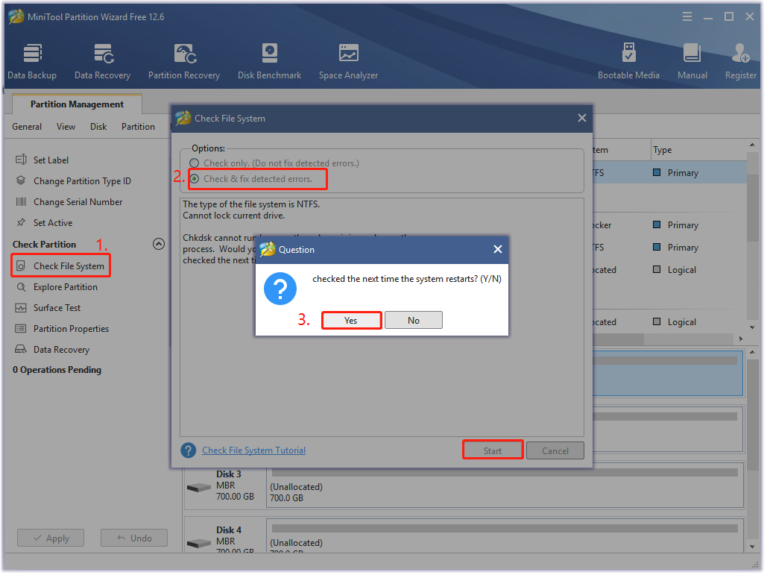Select the Disk 3 Unallocated 700.0 GB bar
Viewport: 767px width, 575px height.
click(505, 487)
